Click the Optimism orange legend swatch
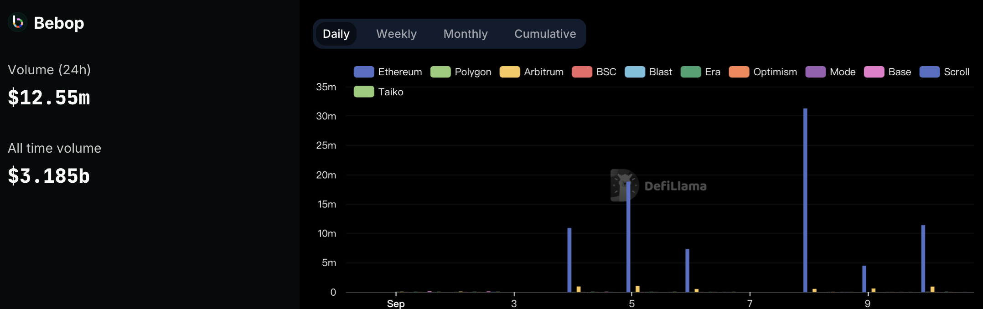 point(739,72)
